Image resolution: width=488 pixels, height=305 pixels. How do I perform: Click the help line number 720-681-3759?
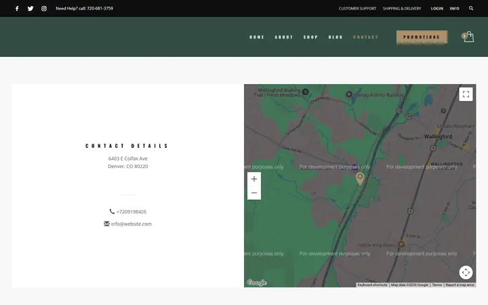pos(100,8)
